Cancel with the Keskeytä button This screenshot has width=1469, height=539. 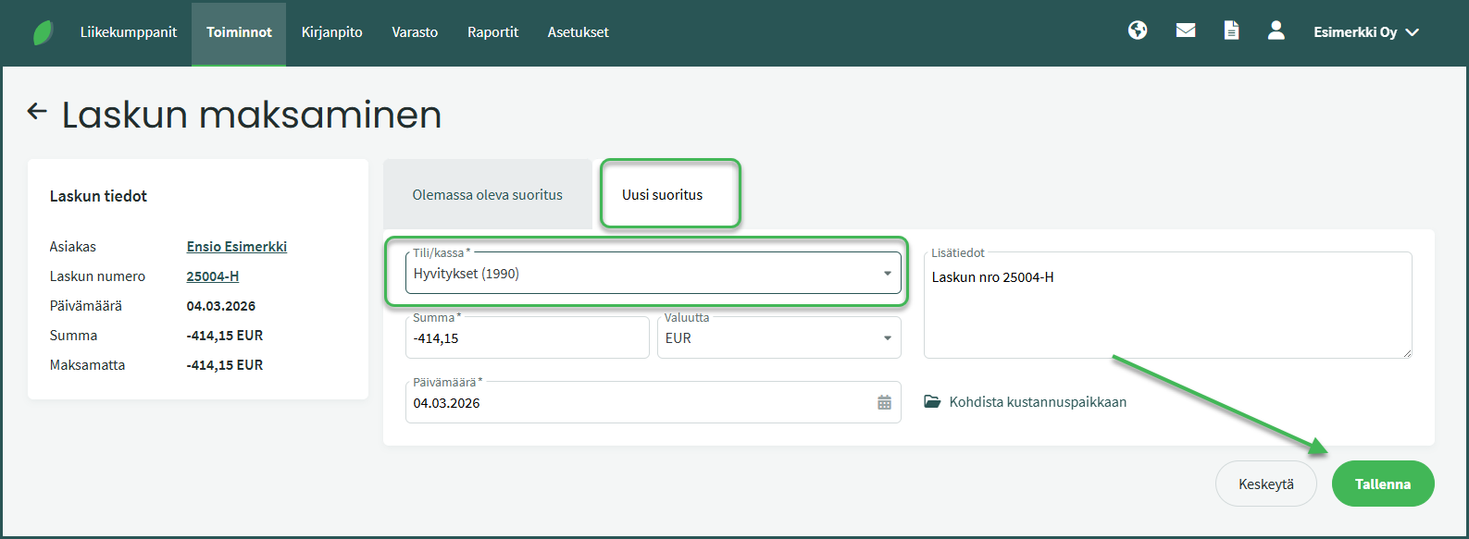[x=1265, y=484]
